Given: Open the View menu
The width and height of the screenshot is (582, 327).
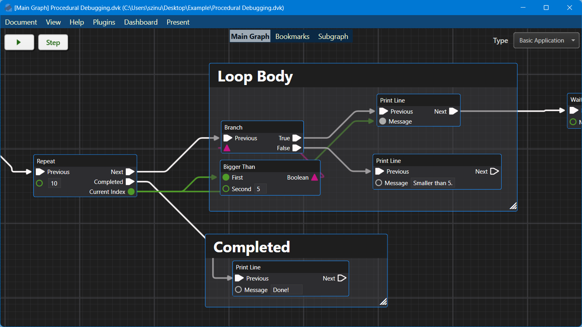Looking at the screenshot, I should 53,22.
